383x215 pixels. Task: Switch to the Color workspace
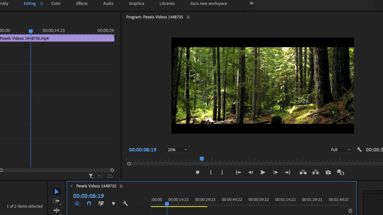coord(56,3)
